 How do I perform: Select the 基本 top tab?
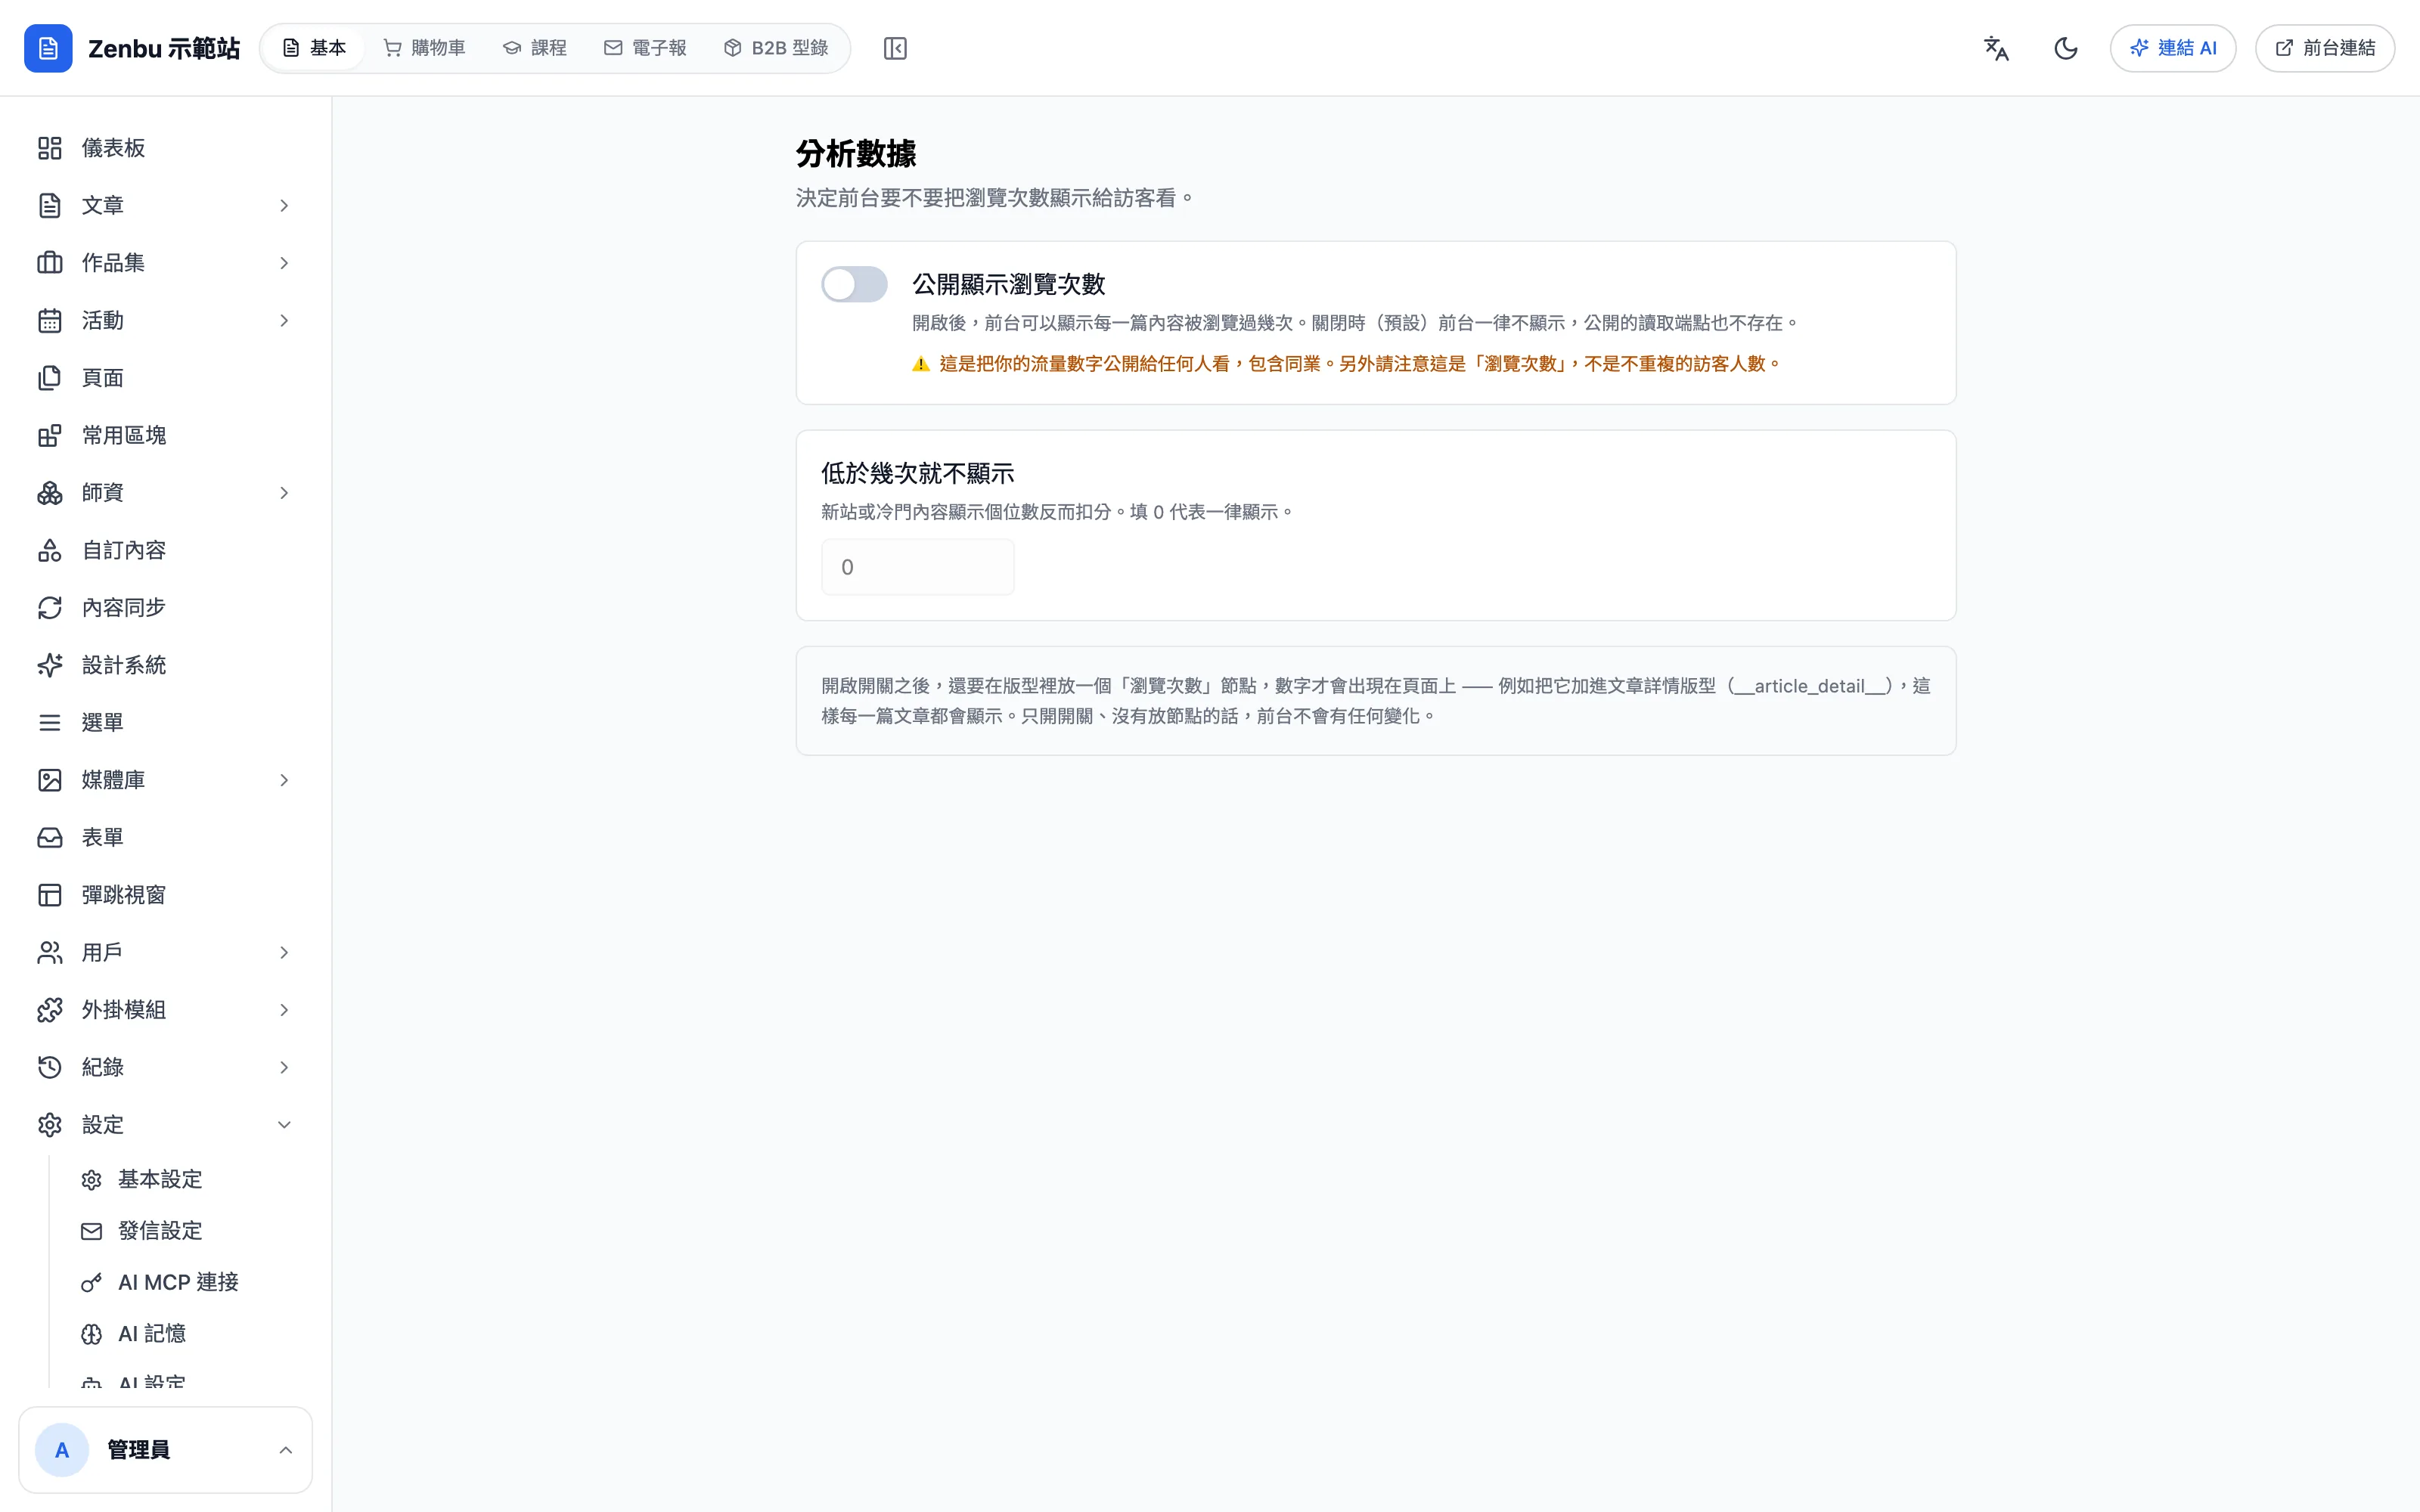[x=314, y=48]
